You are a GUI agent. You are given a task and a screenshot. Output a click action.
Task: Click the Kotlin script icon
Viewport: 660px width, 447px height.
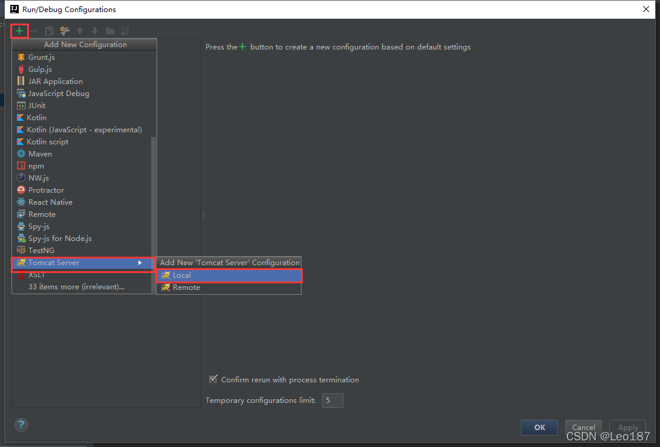tap(20, 142)
